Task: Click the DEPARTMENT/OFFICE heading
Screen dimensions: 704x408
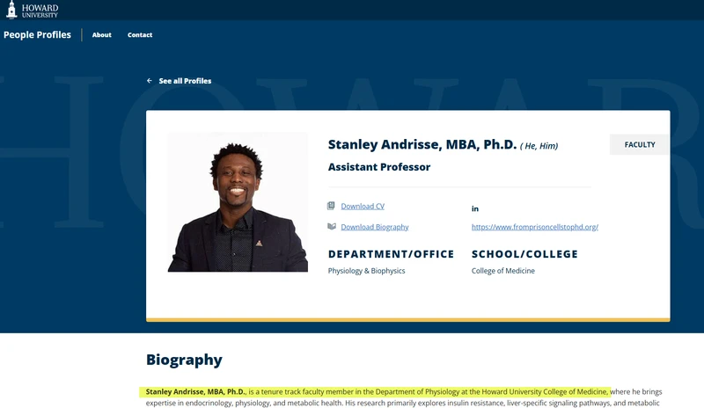Action: (391, 254)
